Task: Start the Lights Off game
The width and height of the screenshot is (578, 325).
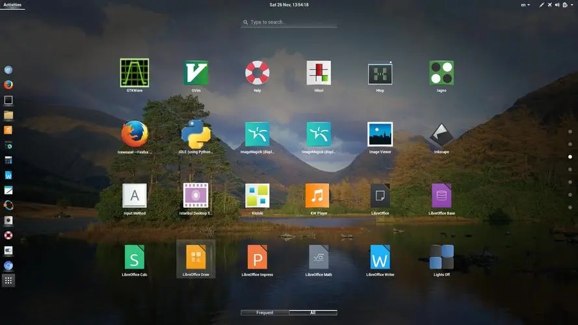Action: (x=441, y=257)
